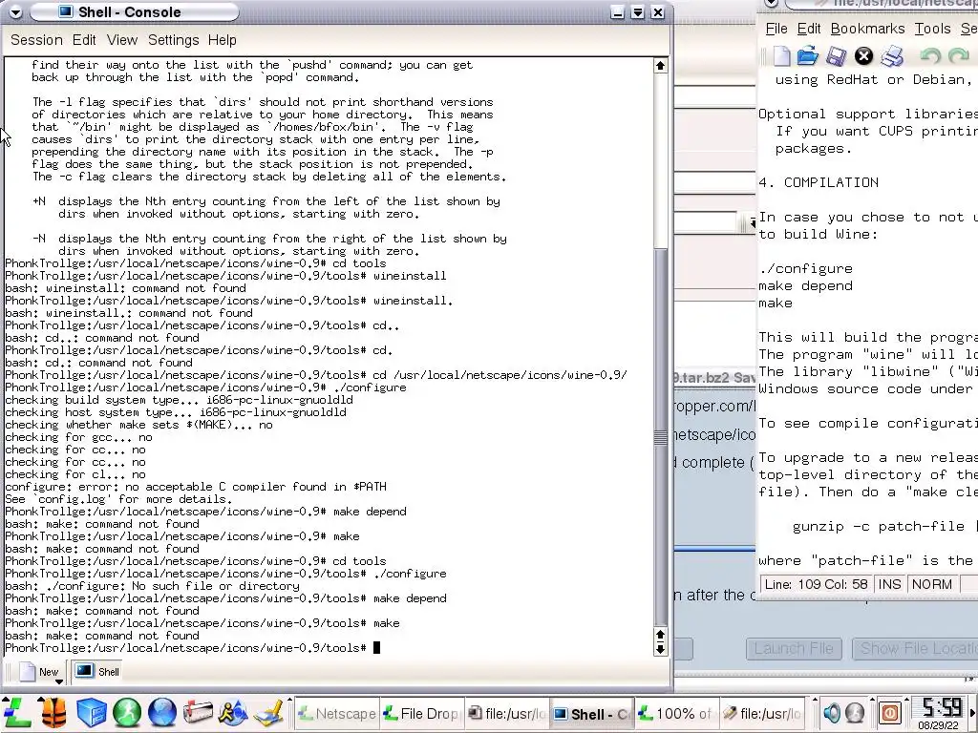Click the './configure' line in the editor text
Viewport: 978px width, 733px height.
coord(805,268)
